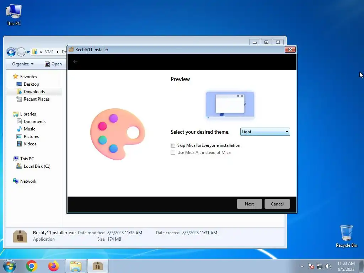The width and height of the screenshot is (364, 273).
Task: Open Explorer's recent locations dropdown arrow
Action: pyautogui.click(x=28, y=52)
